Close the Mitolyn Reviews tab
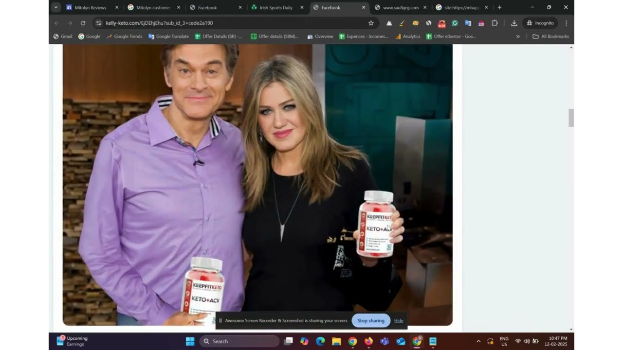The height and width of the screenshot is (350, 623). tap(117, 7)
